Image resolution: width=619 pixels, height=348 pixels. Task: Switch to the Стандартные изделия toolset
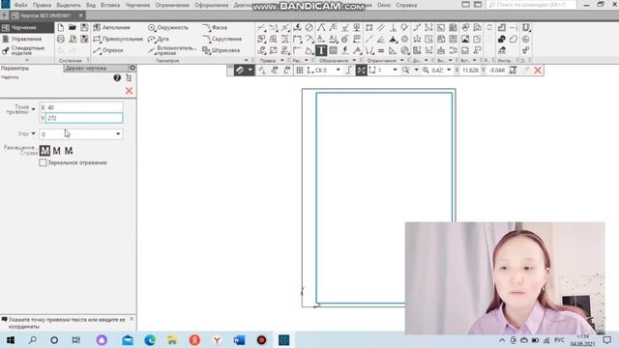click(x=28, y=50)
